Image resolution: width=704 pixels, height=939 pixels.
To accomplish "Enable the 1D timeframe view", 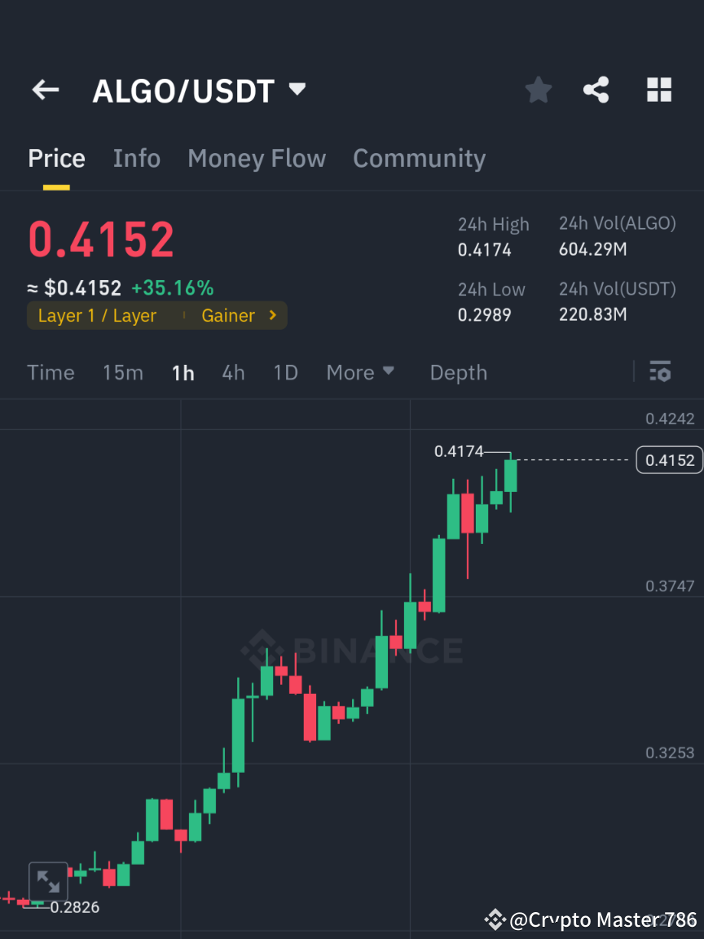I will click(285, 372).
